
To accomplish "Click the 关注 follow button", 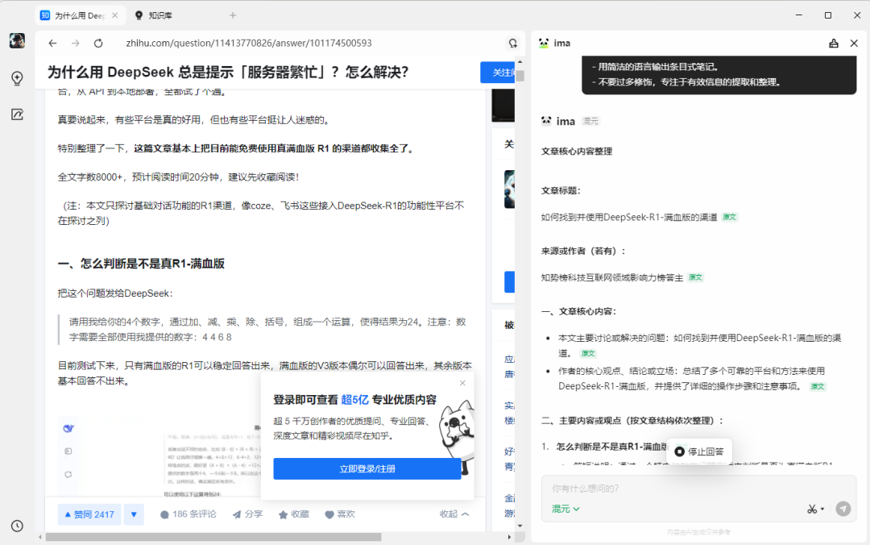I will pos(498,73).
